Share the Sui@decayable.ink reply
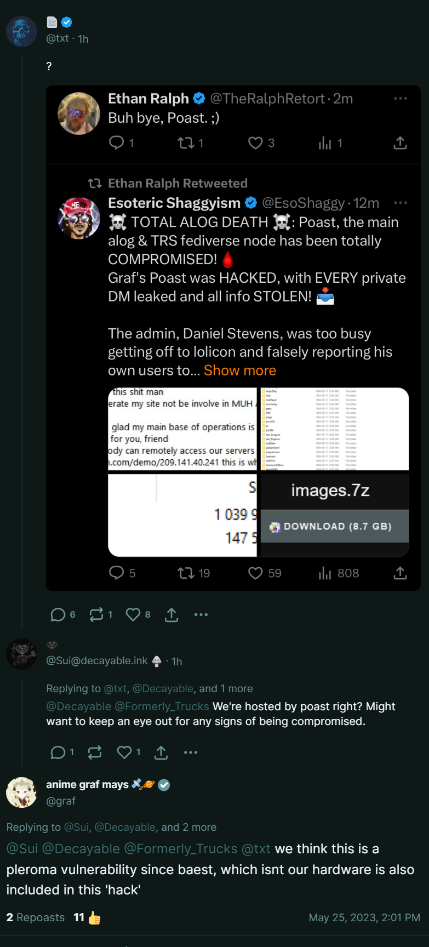The width and height of the screenshot is (429, 947). [x=161, y=752]
